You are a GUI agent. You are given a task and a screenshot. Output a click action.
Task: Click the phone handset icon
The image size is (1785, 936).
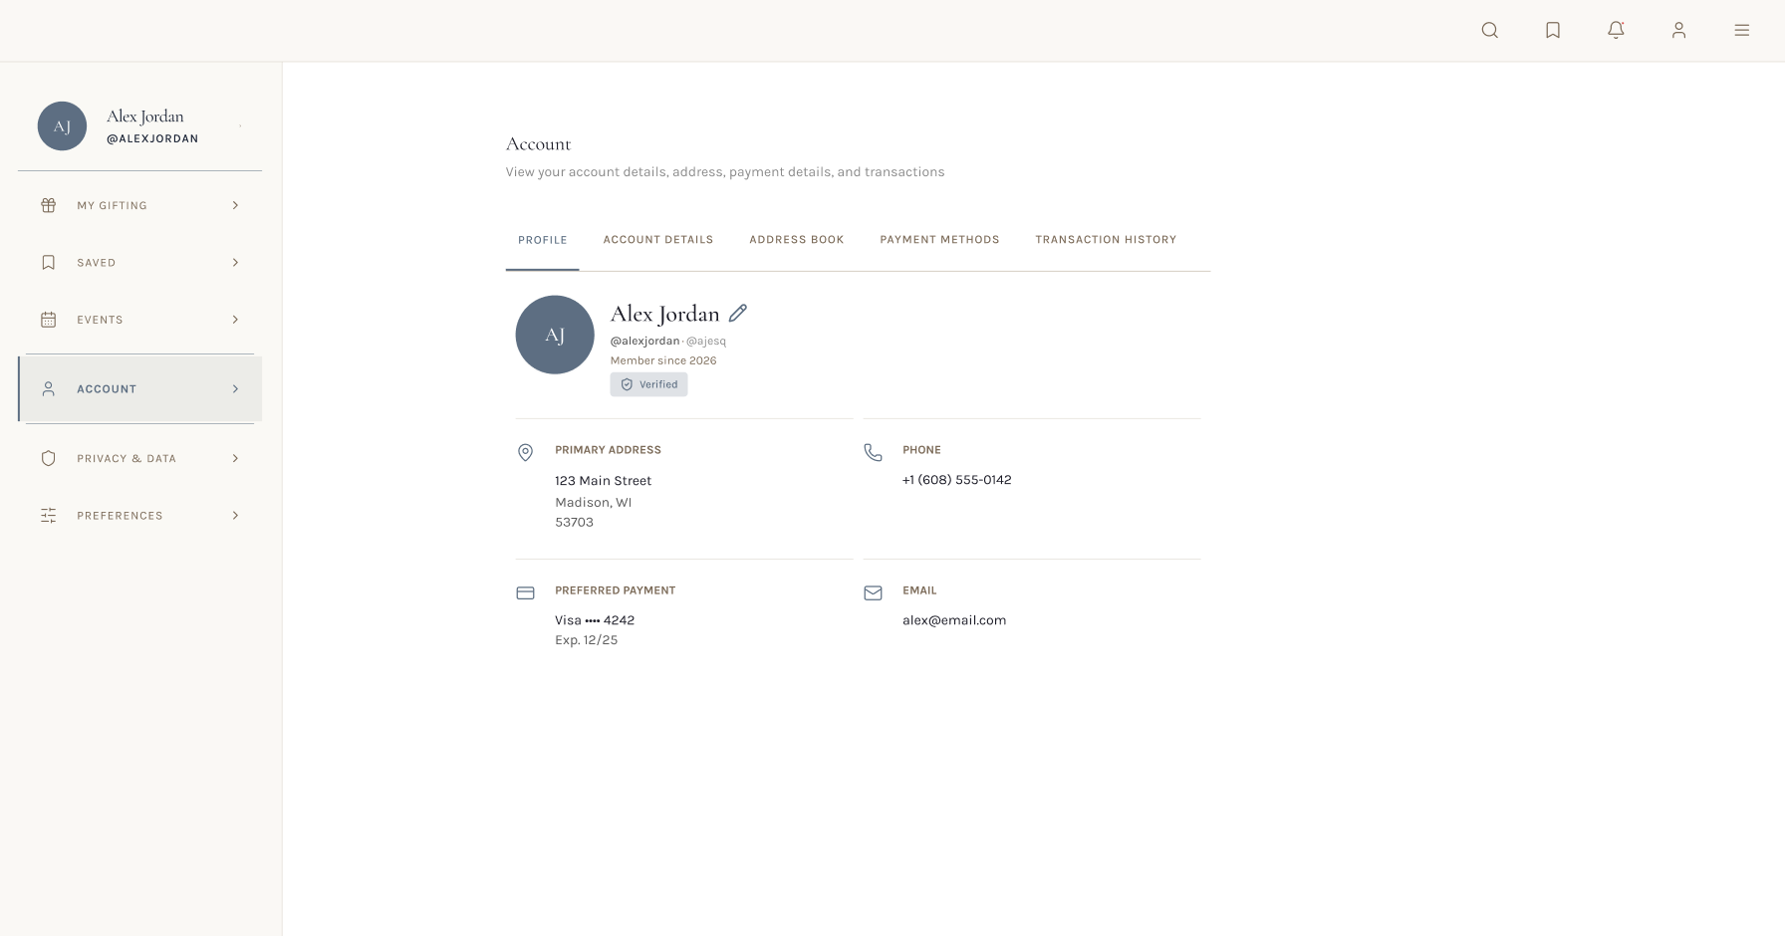[x=873, y=452]
